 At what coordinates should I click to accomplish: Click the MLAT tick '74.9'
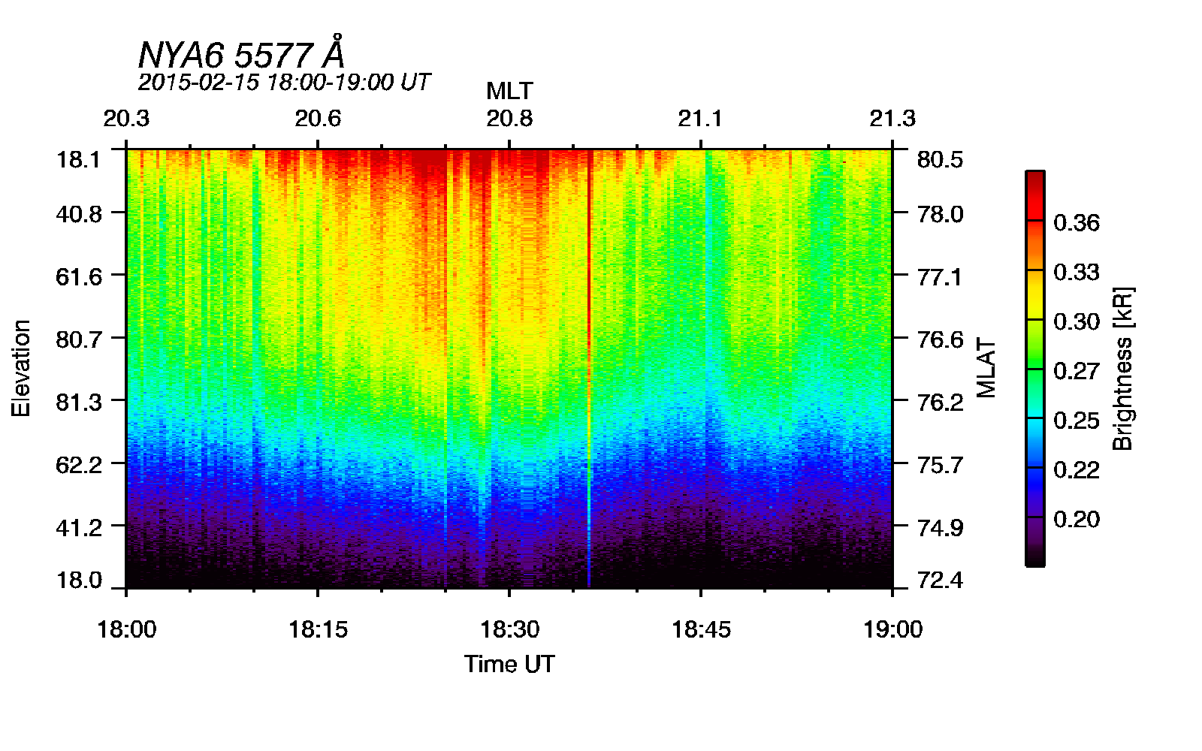940,527
